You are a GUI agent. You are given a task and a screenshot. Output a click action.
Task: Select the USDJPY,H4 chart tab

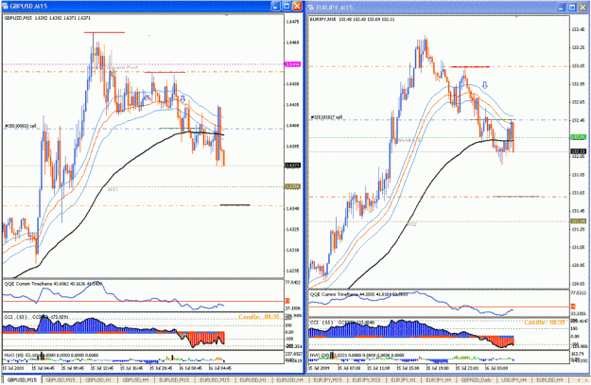click(x=514, y=380)
